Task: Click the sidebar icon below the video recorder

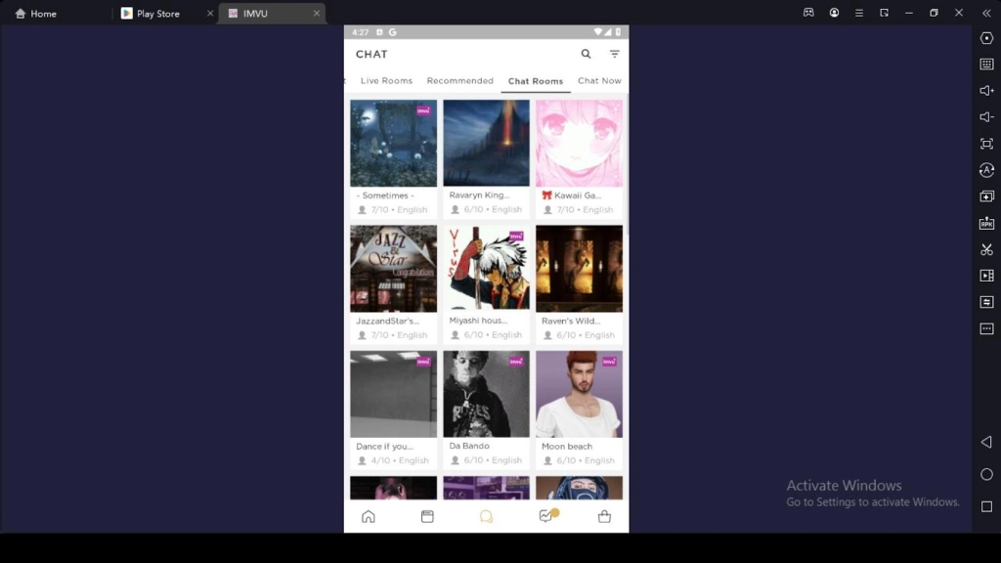Action: pyautogui.click(x=986, y=302)
